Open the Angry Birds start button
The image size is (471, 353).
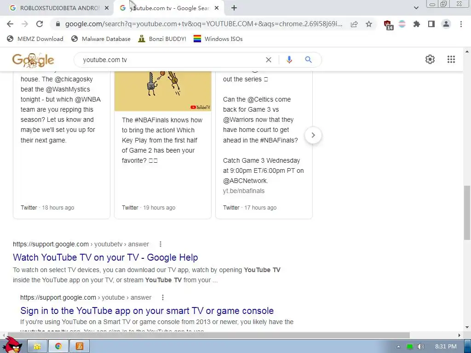click(12, 345)
